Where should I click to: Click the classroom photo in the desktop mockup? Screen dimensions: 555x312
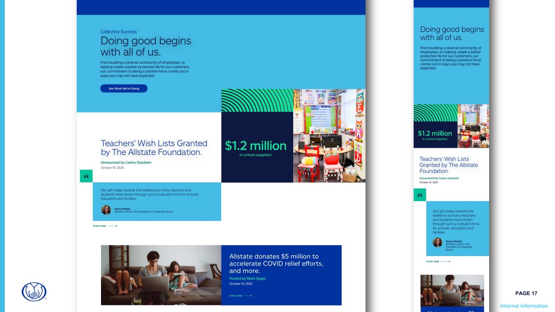pos(329,136)
